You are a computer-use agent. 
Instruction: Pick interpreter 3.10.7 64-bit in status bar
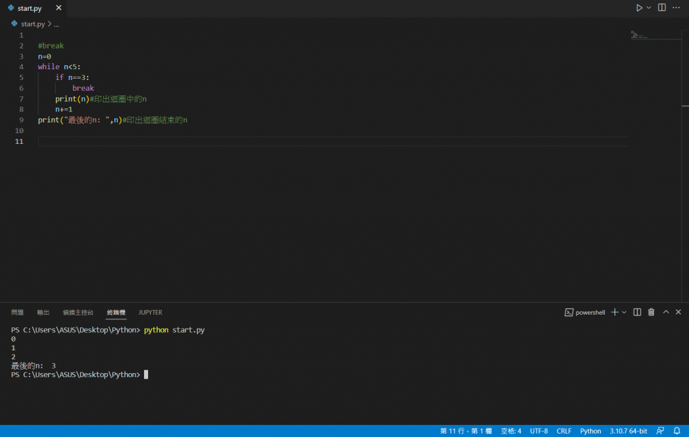tap(628, 431)
